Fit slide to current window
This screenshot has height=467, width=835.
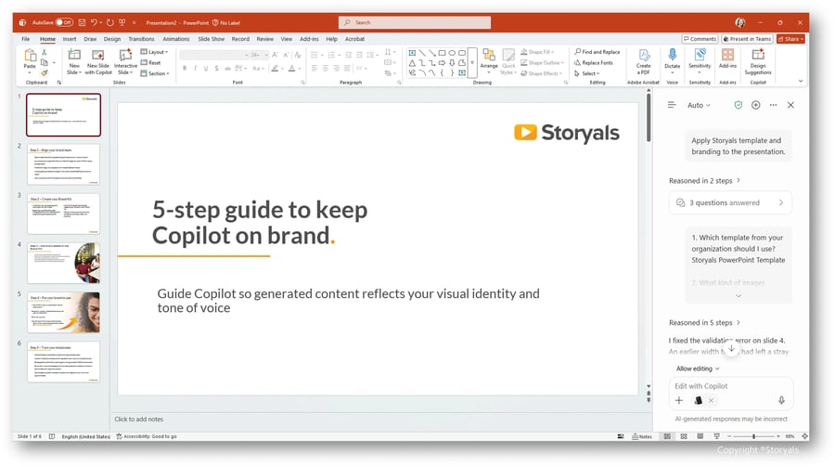[x=804, y=436]
